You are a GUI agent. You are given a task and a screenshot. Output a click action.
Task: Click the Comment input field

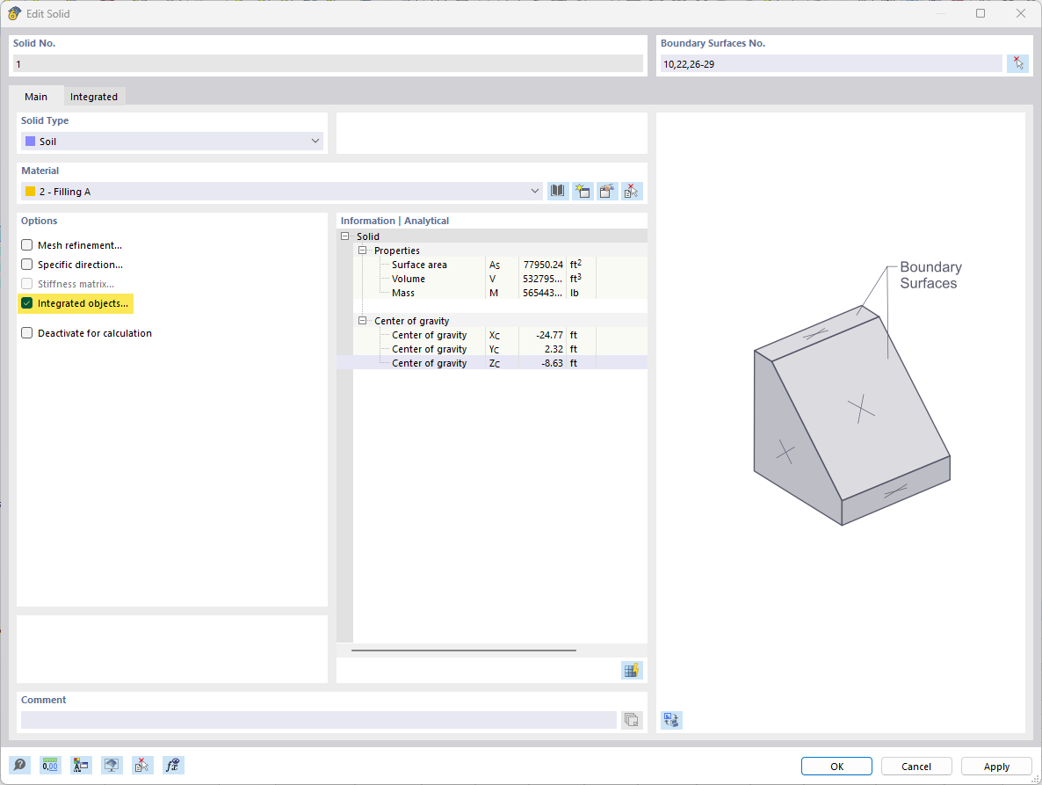point(319,720)
